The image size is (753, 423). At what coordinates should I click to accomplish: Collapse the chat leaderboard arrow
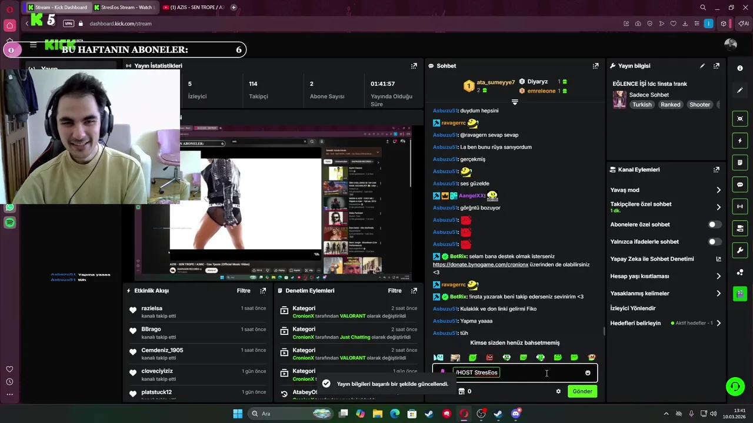tap(515, 102)
